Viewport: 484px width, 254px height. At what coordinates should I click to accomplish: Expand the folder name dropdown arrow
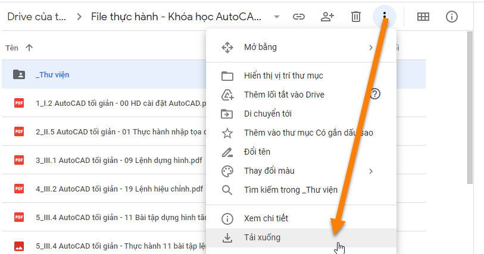(x=277, y=17)
